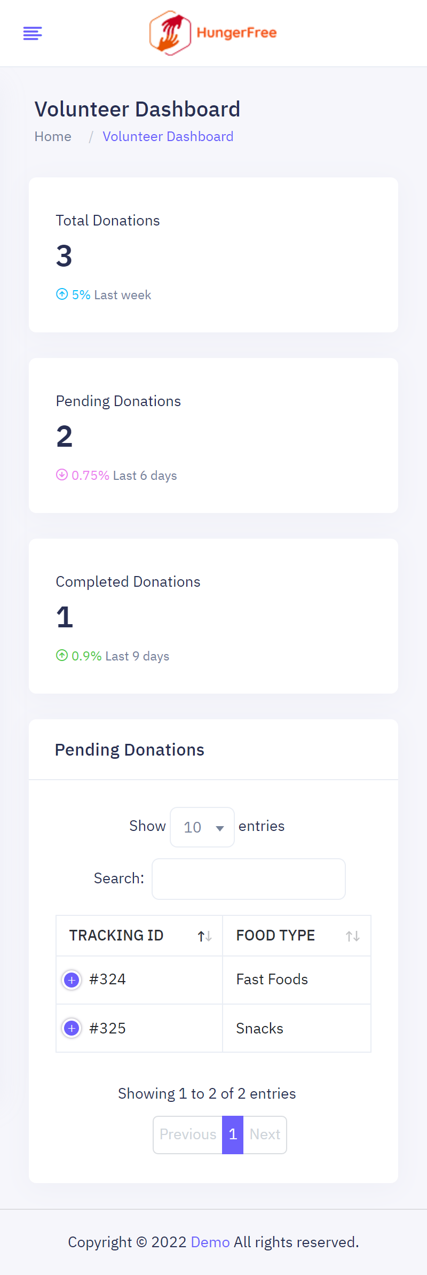Focus the Search input field
This screenshot has height=1275, width=427.
tap(249, 879)
